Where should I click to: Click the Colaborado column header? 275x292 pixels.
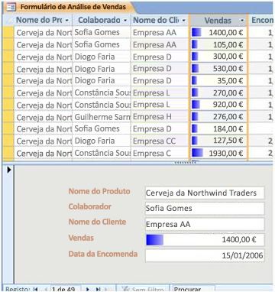[102, 21]
